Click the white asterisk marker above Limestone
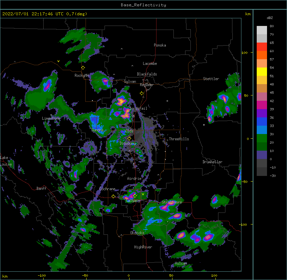The width and height of the screenshot is (287, 280). tap(51, 115)
